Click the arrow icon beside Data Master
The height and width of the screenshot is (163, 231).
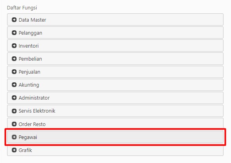pyautogui.click(x=14, y=20)
